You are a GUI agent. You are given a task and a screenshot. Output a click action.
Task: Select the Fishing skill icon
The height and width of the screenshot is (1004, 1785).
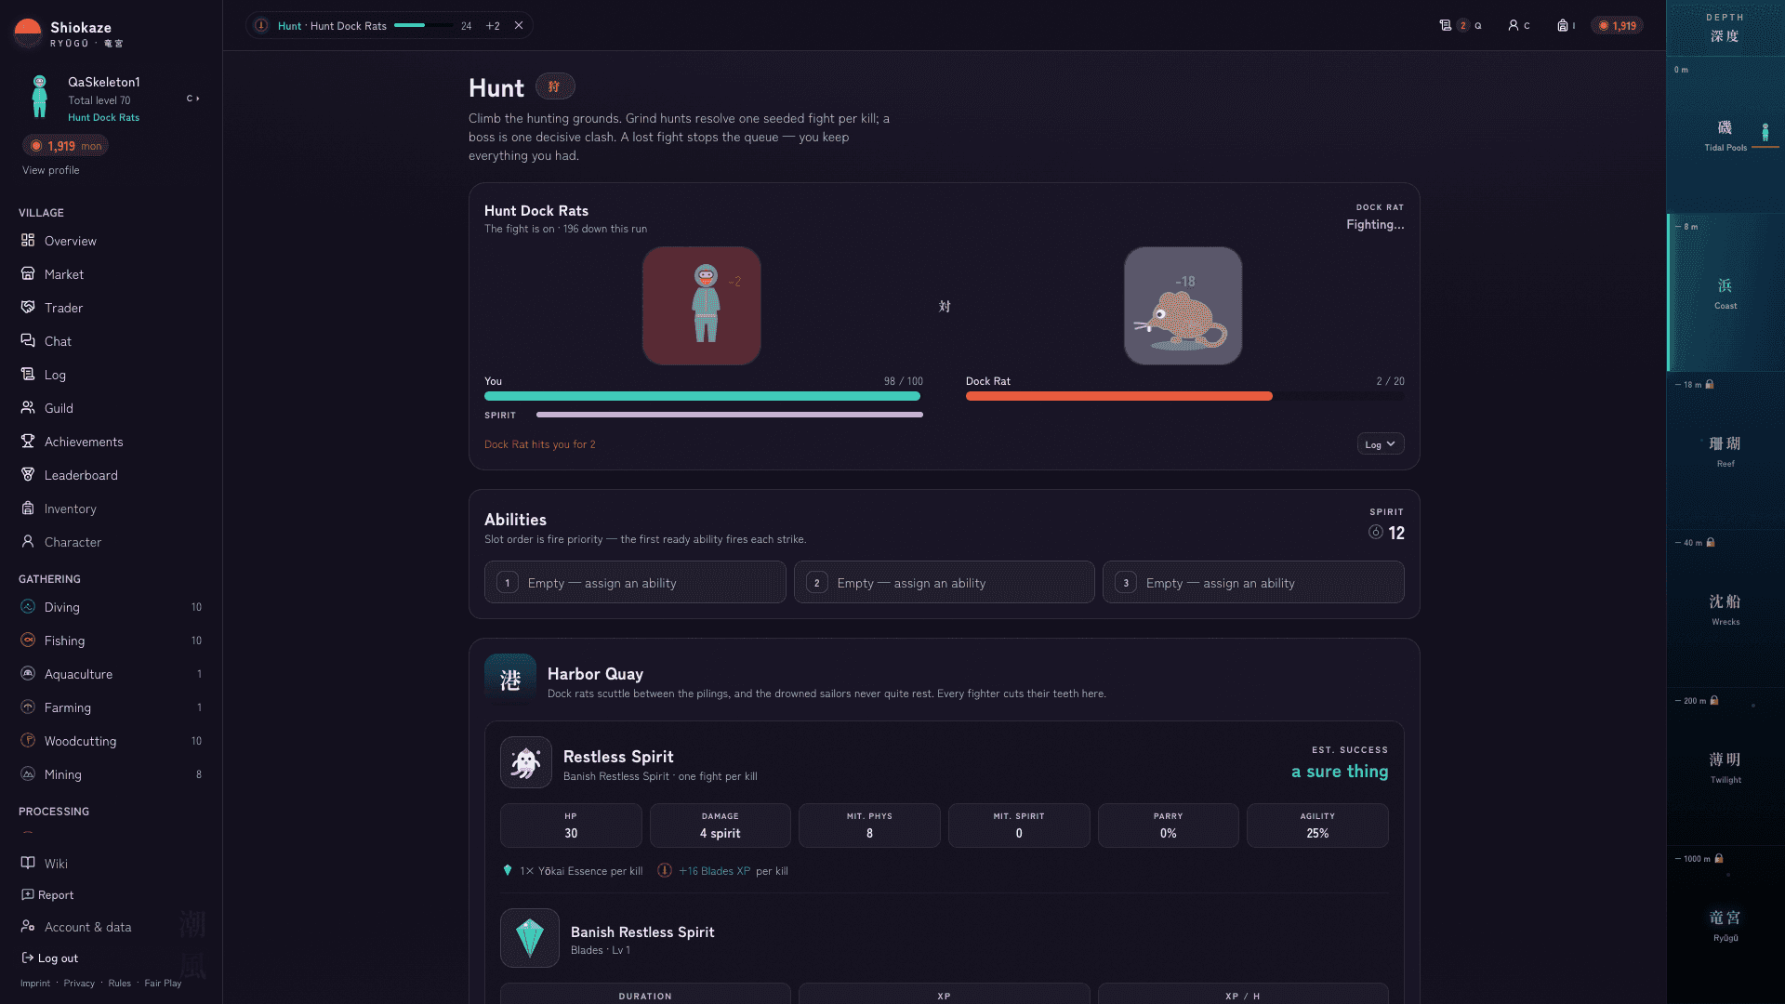[x=28, y=641]
